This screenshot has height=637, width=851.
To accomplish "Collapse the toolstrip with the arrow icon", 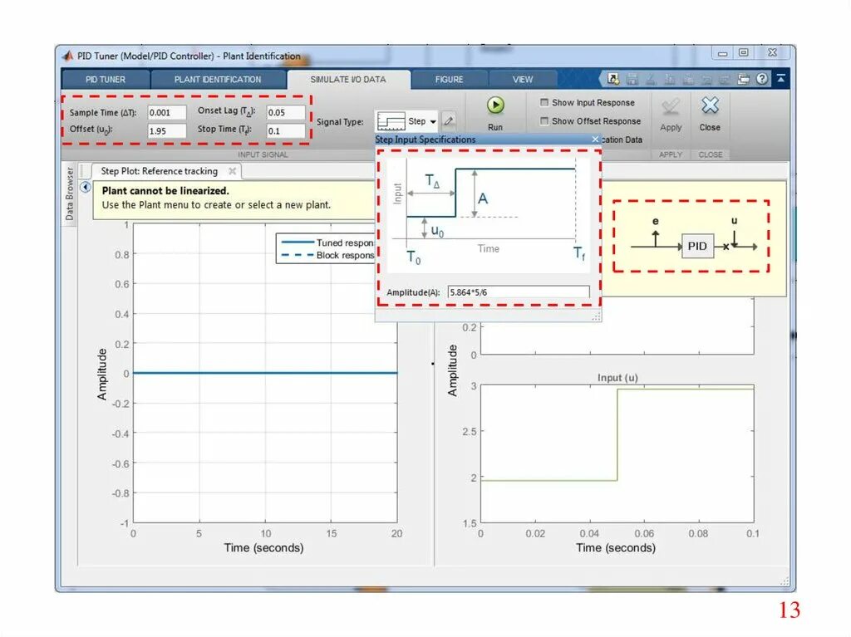I will pyautogui.click(x=780, y=79).
